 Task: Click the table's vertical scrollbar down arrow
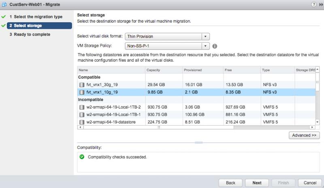[318, 122]
